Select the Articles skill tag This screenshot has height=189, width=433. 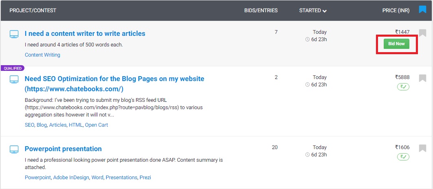click(x=58, y=125)
